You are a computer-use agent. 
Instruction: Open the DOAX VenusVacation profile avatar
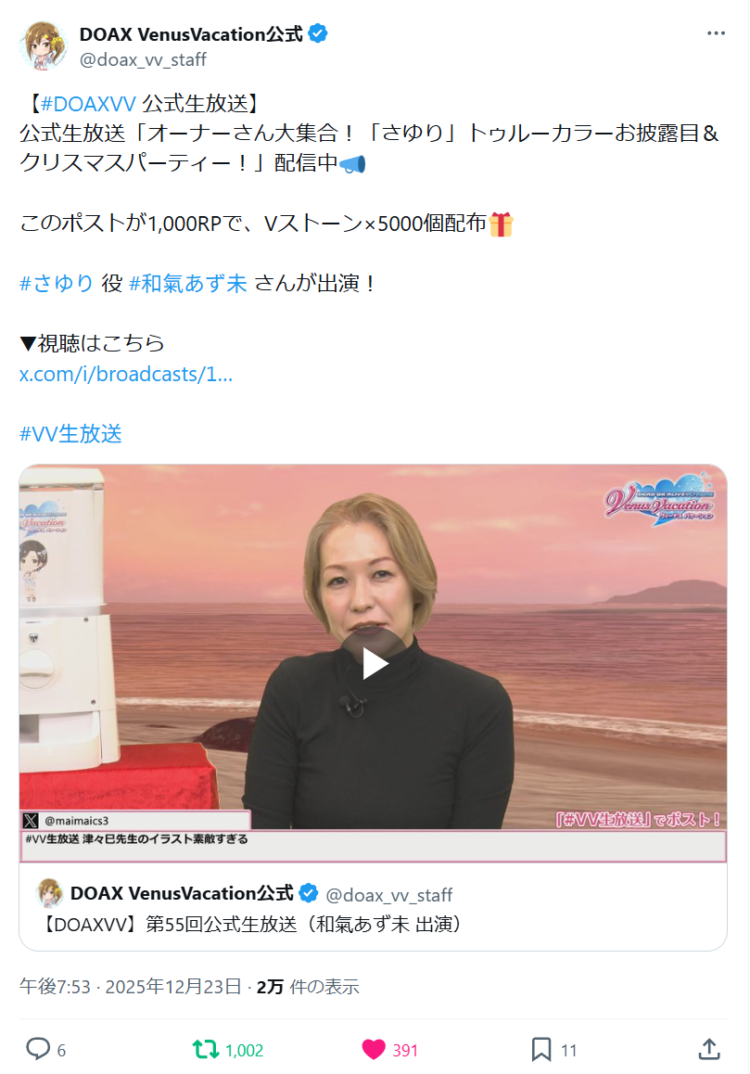[44, 45]
